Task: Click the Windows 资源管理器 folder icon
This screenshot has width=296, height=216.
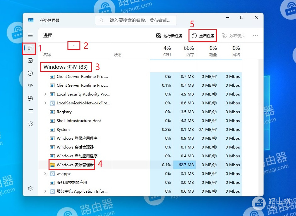Action: [x=52, y=165]
